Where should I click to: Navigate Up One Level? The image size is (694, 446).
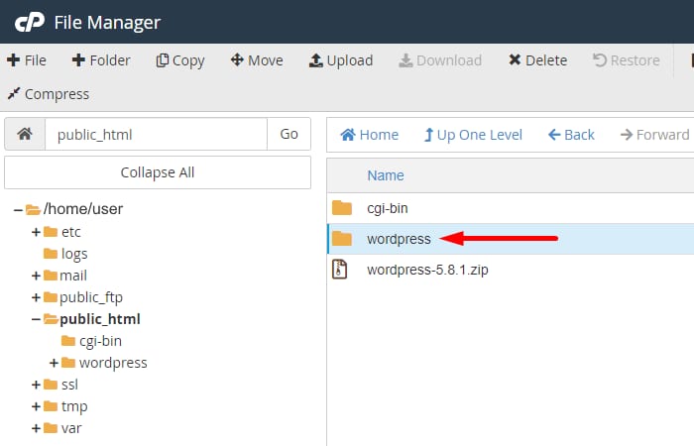point(473,135)
